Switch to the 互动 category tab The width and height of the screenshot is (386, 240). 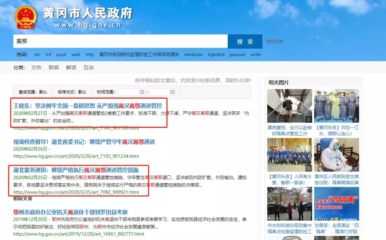coord(89,67)
